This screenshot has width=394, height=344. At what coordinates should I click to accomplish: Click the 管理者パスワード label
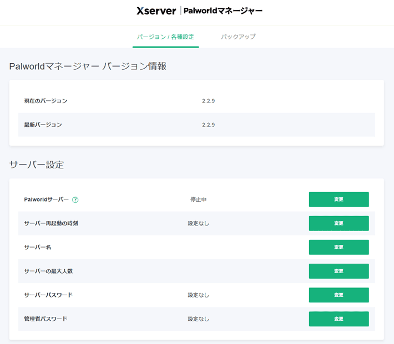46,319
